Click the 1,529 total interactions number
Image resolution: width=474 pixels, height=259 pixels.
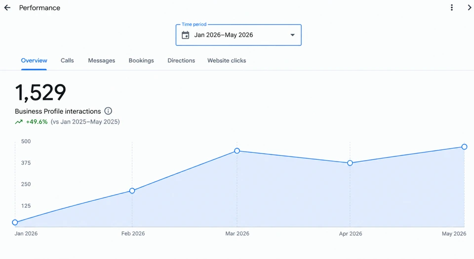[40, 93]
